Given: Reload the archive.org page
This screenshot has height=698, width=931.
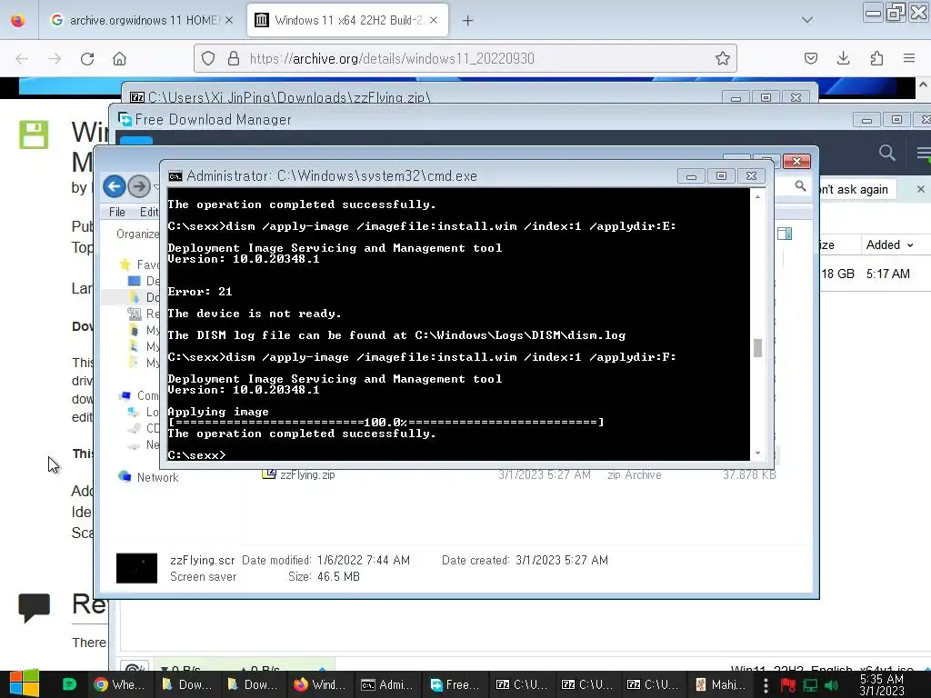Looking at the screenshot, I should (87, 59).
